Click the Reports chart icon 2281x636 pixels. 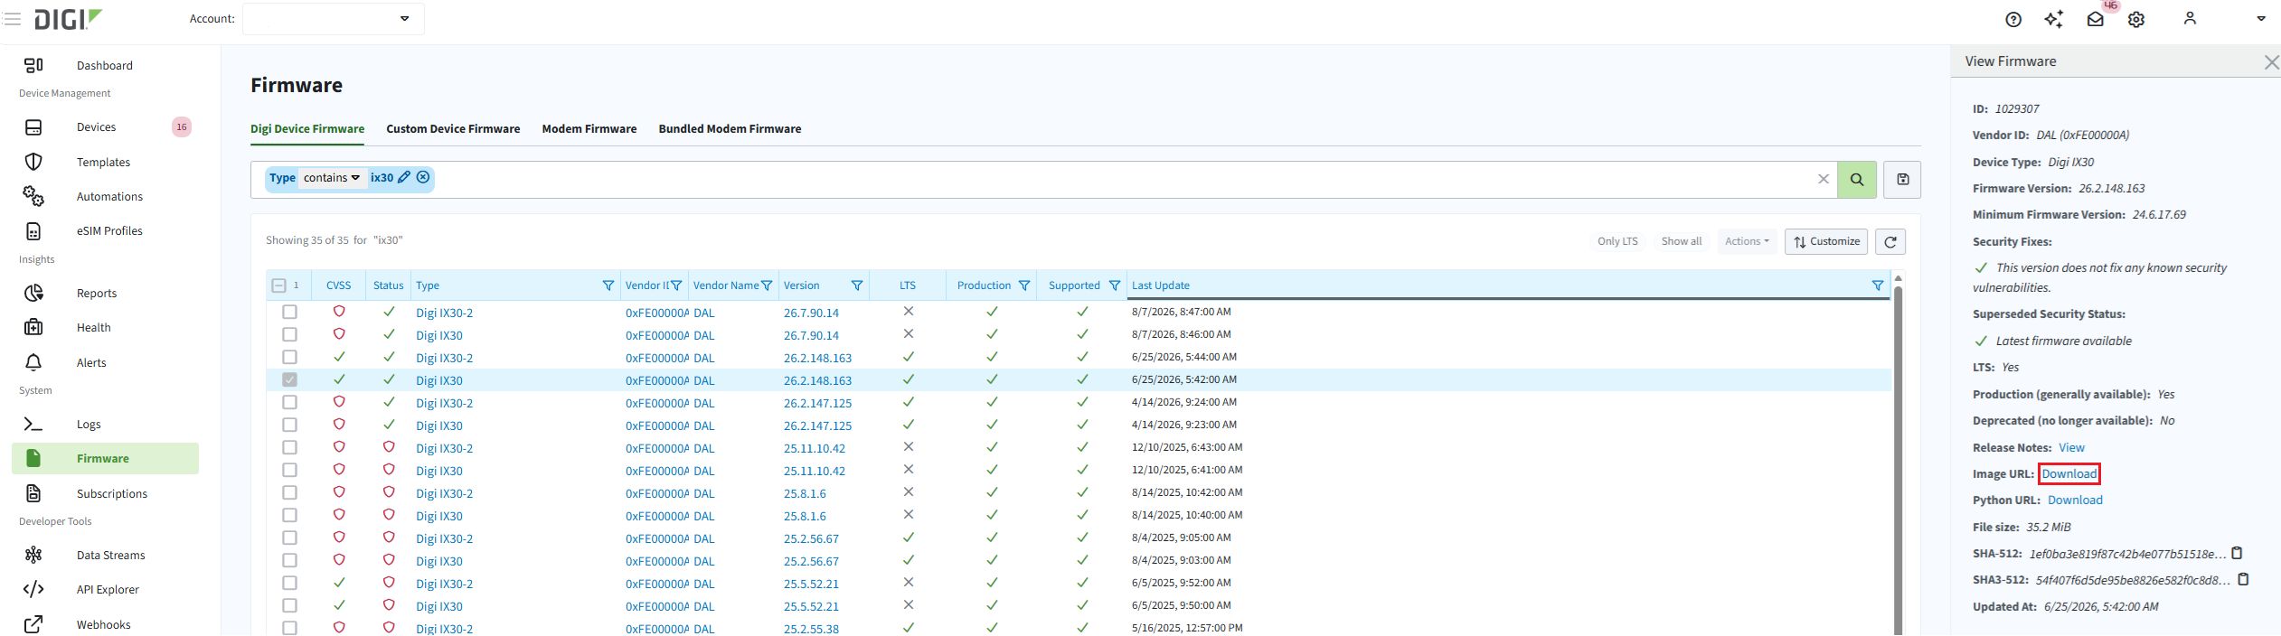(x=33, y=293)
